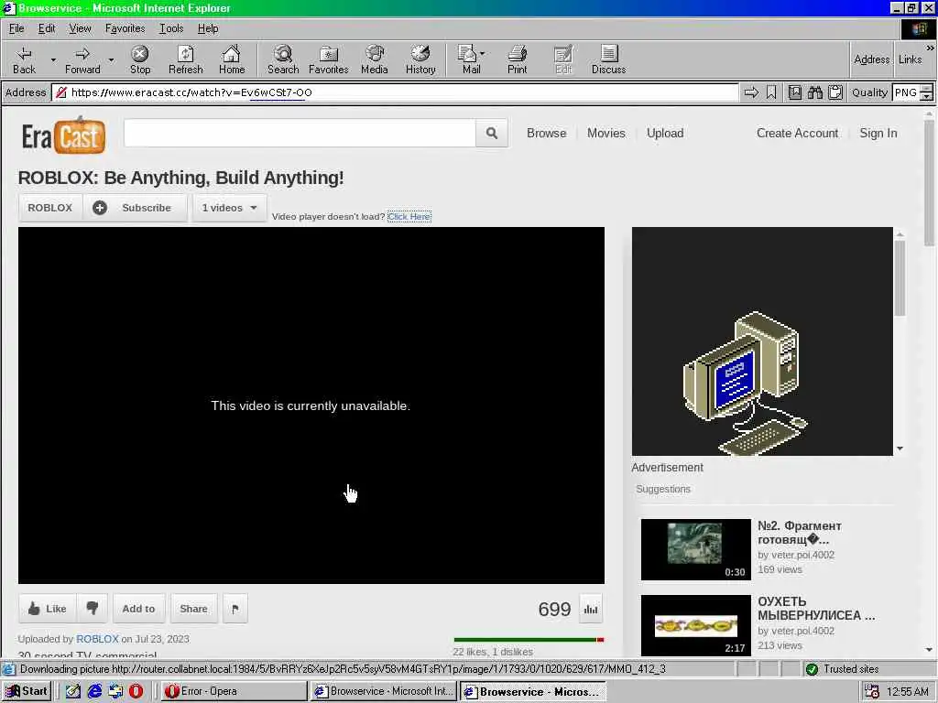
Task: Open ROBLOX uploader link below video
Action: point(97,638)
